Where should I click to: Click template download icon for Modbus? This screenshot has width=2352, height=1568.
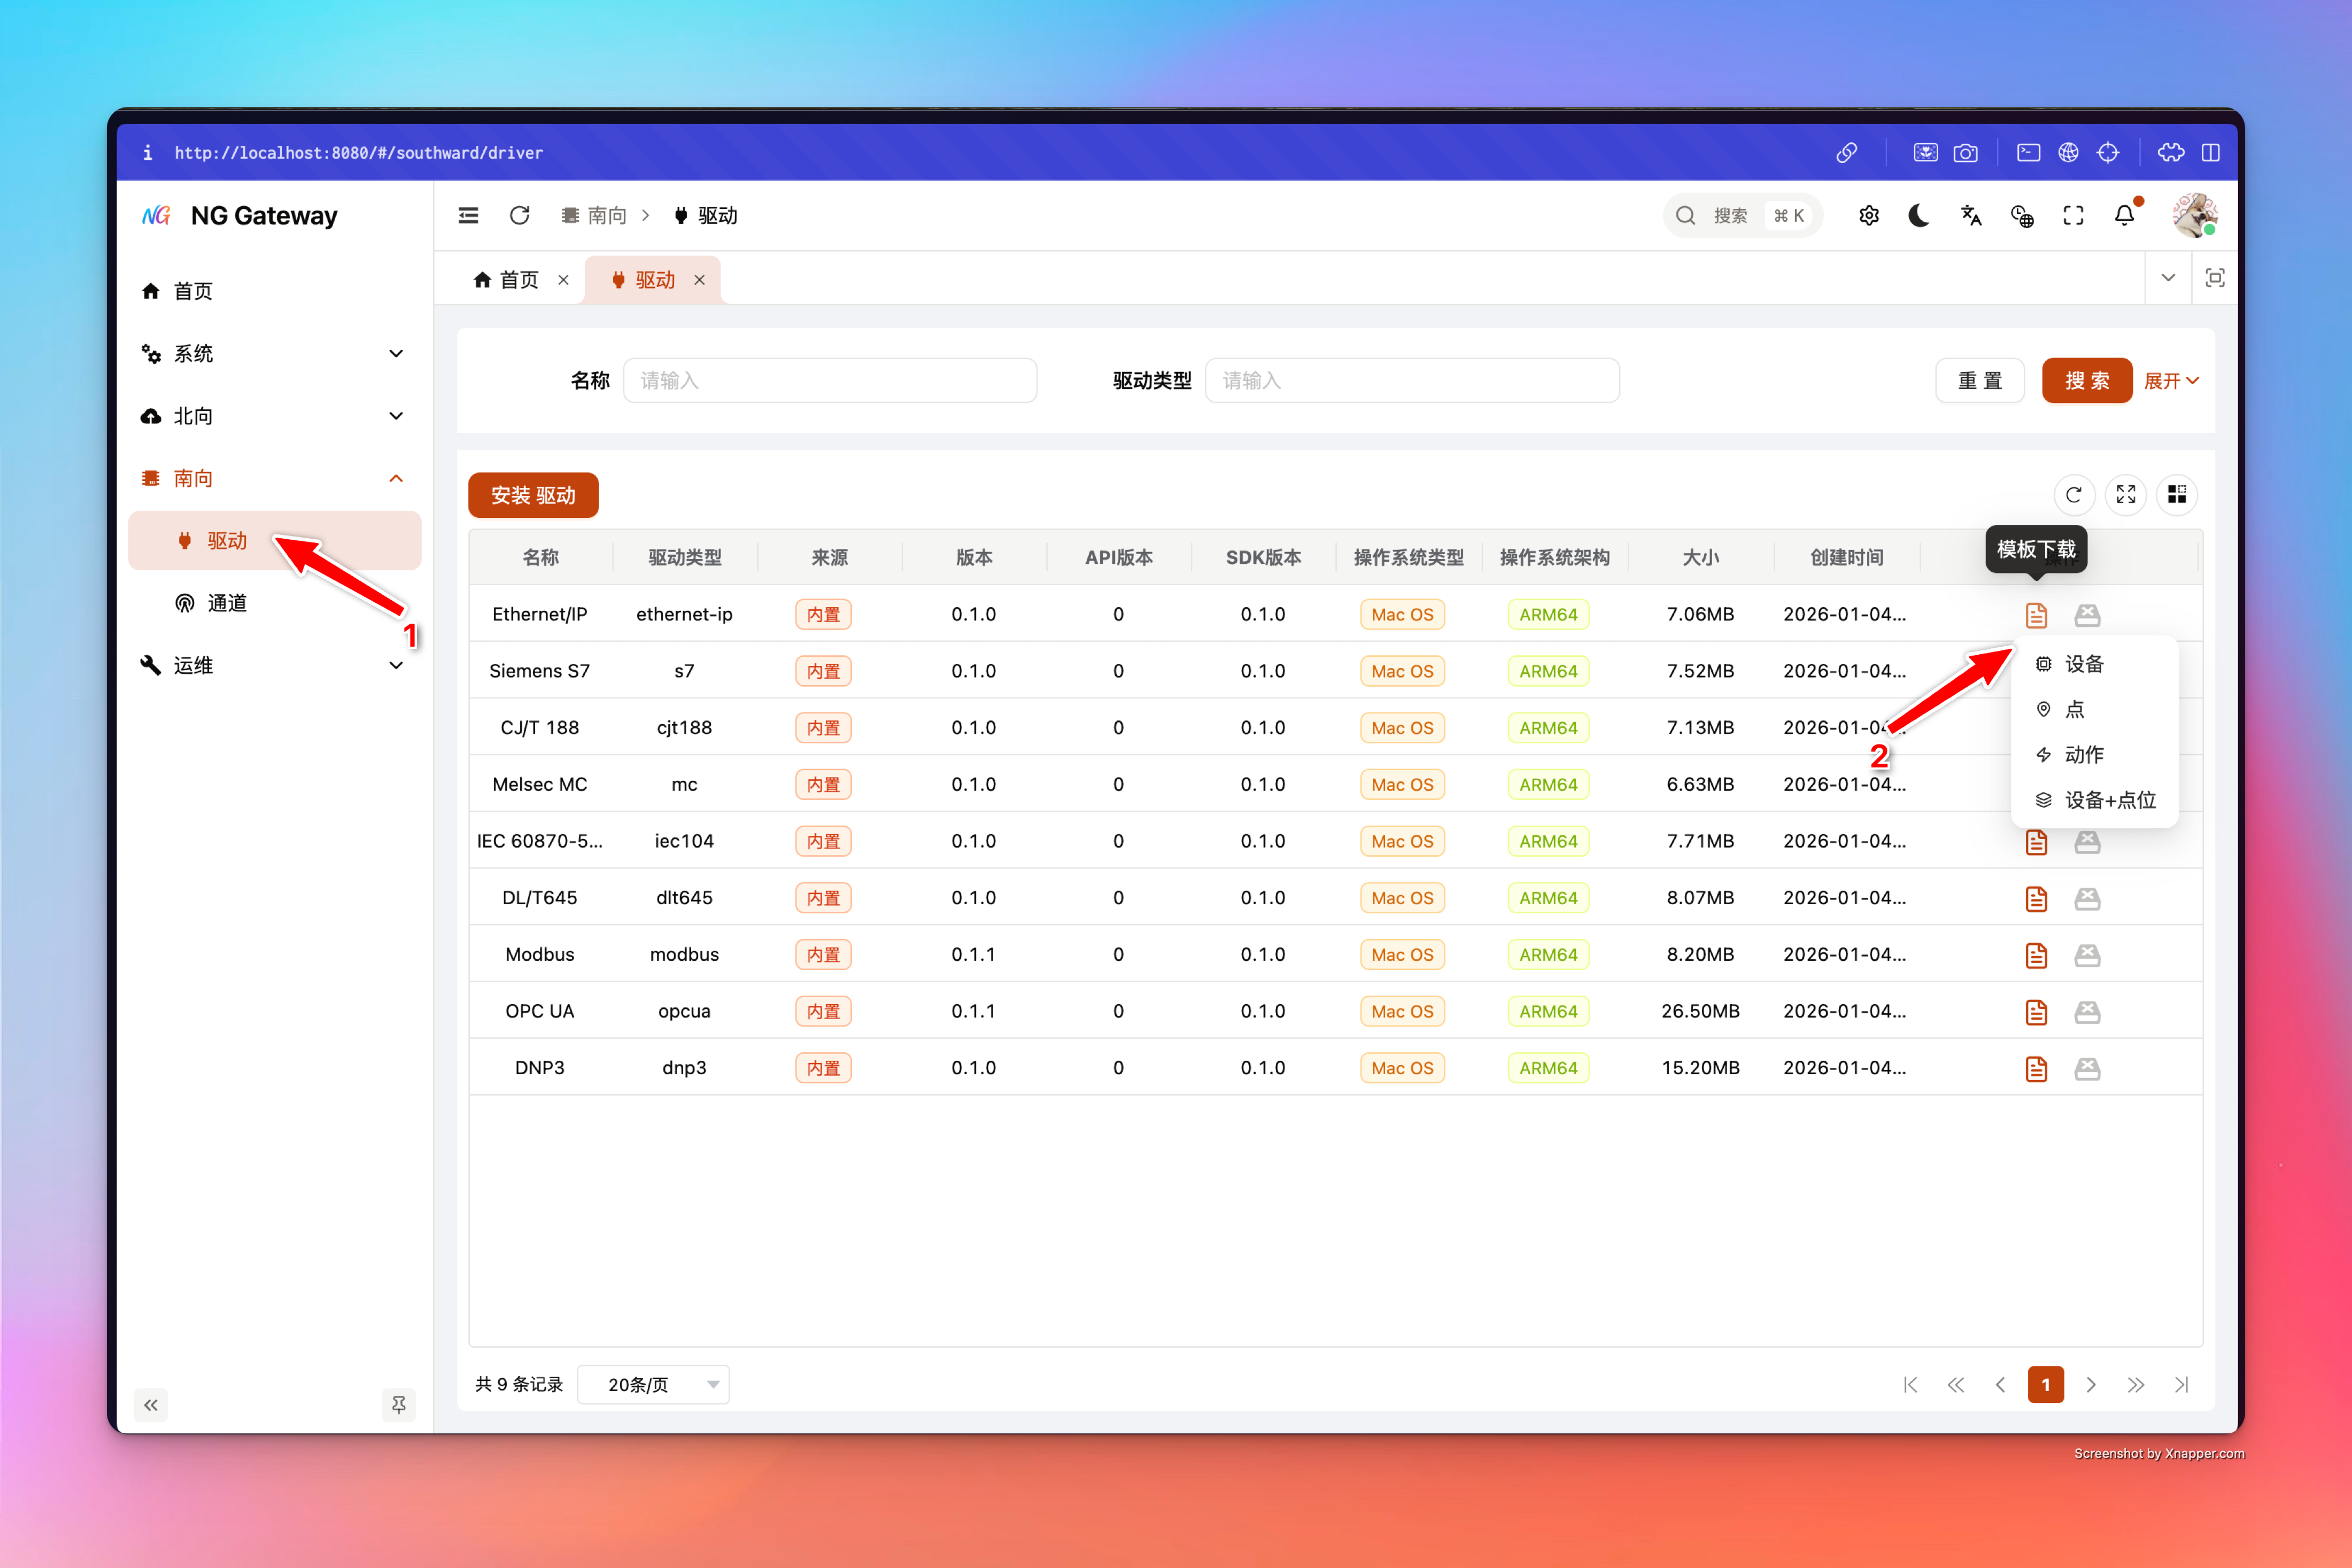[2036, 955]
